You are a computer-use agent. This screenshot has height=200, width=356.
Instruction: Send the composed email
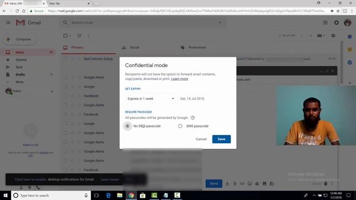(x=214, y=183)
